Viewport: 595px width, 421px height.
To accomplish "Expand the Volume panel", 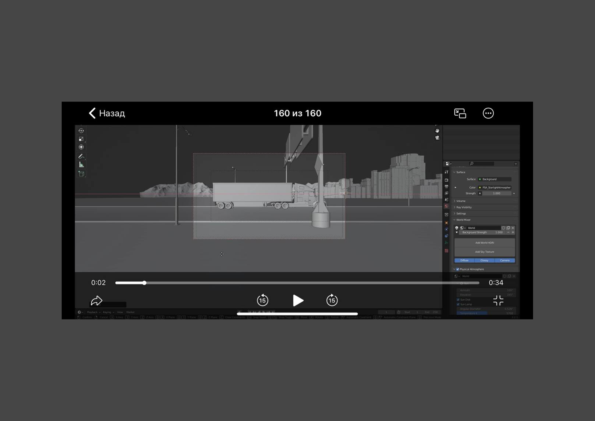I will 461,201.
